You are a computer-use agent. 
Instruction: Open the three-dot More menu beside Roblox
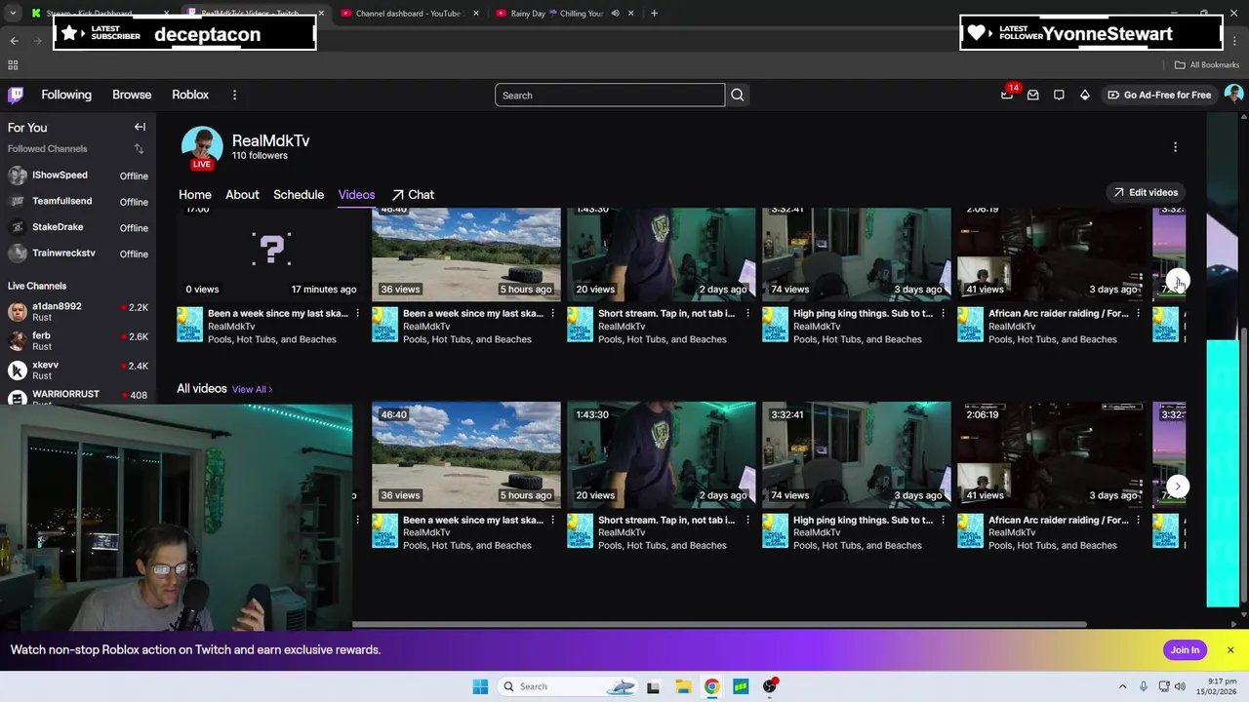click(x=234, y=95)
